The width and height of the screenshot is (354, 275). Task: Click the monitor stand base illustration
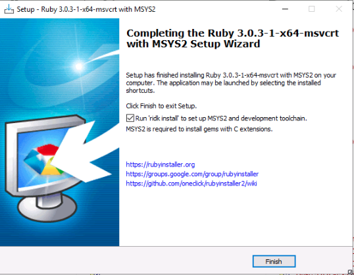pos(47,209)
